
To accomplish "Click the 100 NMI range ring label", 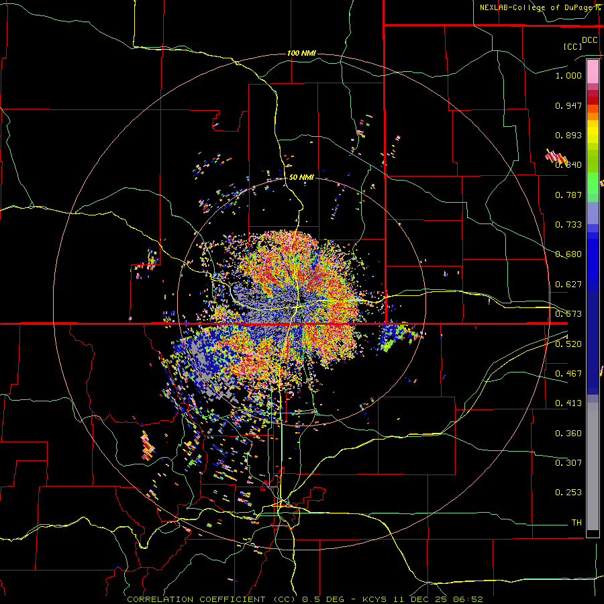I will click(301, 53).
